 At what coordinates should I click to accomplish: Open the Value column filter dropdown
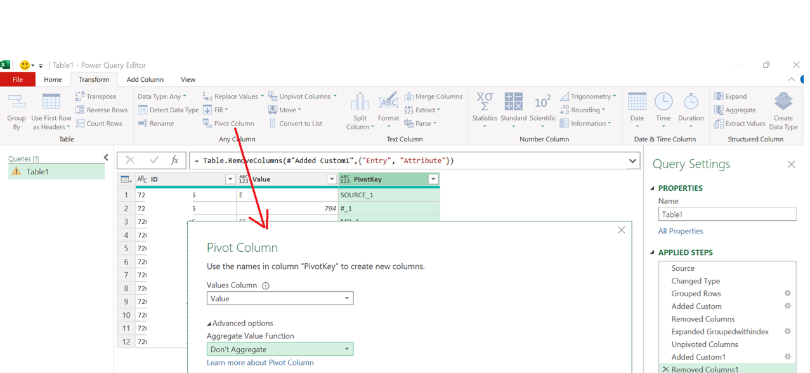click(332, 180)
